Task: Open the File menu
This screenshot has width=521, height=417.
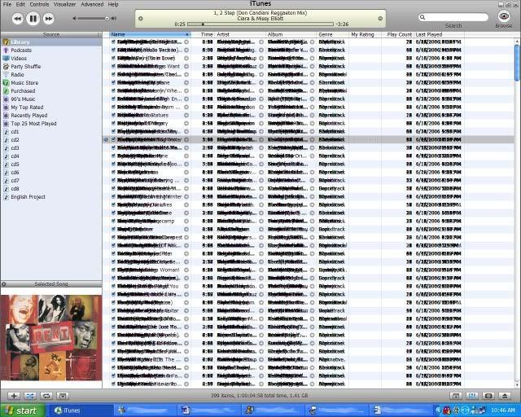Action: pos(7,4)
